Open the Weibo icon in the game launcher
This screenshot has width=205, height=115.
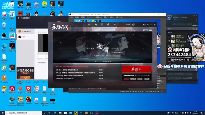(89, 25)
